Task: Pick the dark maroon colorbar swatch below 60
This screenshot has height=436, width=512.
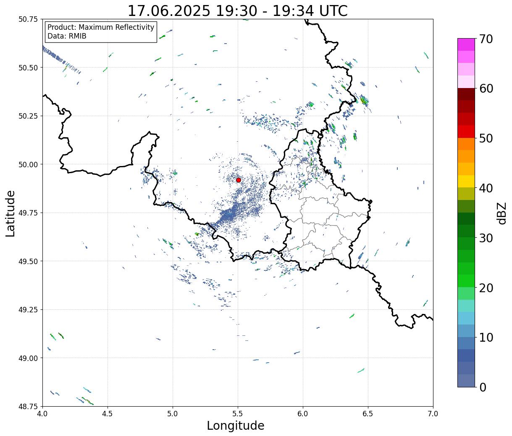Action: tap(466, 94)
